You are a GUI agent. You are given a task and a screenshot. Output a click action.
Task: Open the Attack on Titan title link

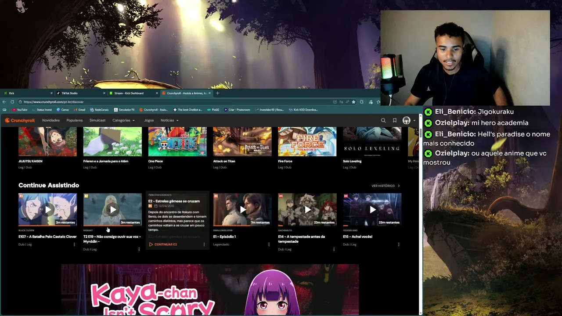pyautogui.click(x=224, y=161)
